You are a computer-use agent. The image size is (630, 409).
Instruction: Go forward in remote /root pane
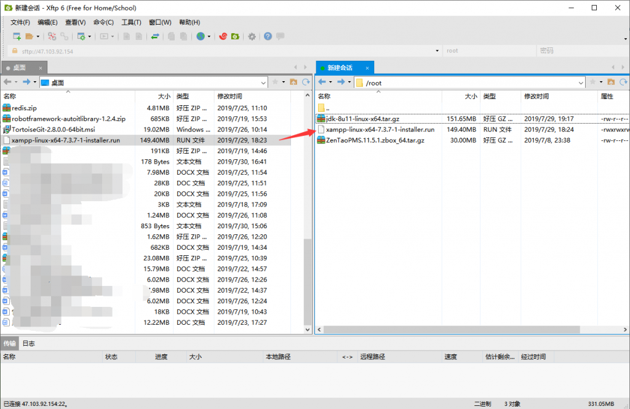point(341,82)
